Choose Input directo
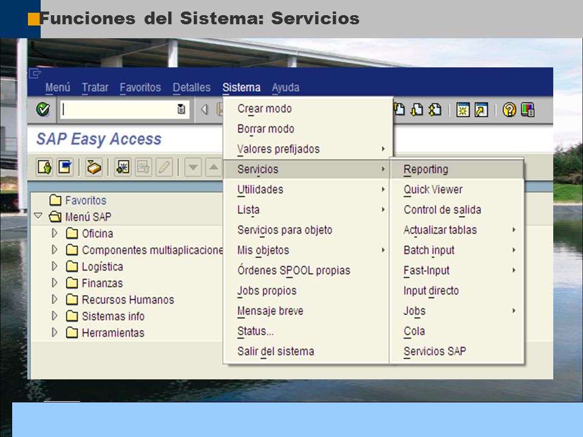The height and width of the screenshot is (437, 583). pos(457,291)
